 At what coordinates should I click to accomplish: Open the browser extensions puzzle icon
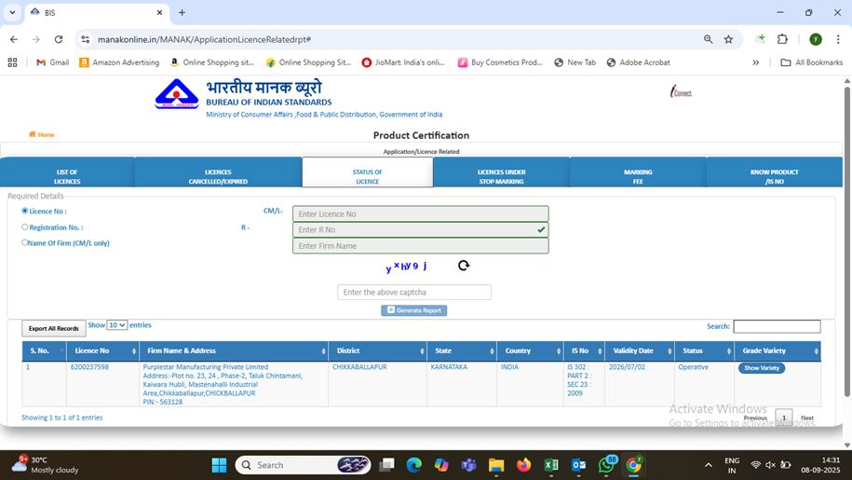tap(782, 39)
